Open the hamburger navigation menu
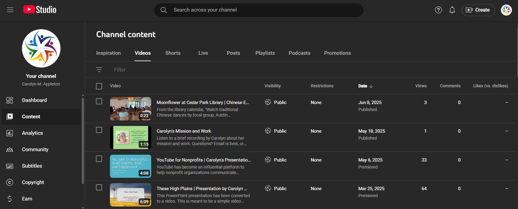Screen dimensions: 518x209 [x=10, y=10]
